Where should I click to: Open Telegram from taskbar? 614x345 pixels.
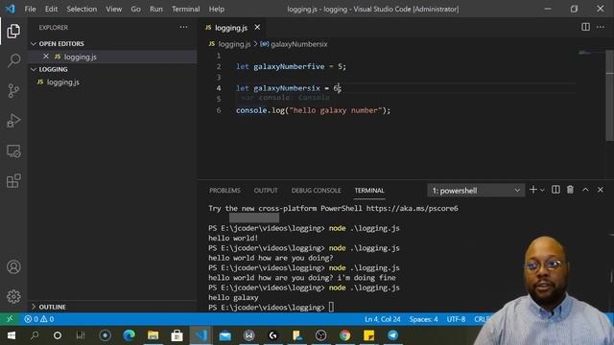pyautogui.click(x=392, y=335)
